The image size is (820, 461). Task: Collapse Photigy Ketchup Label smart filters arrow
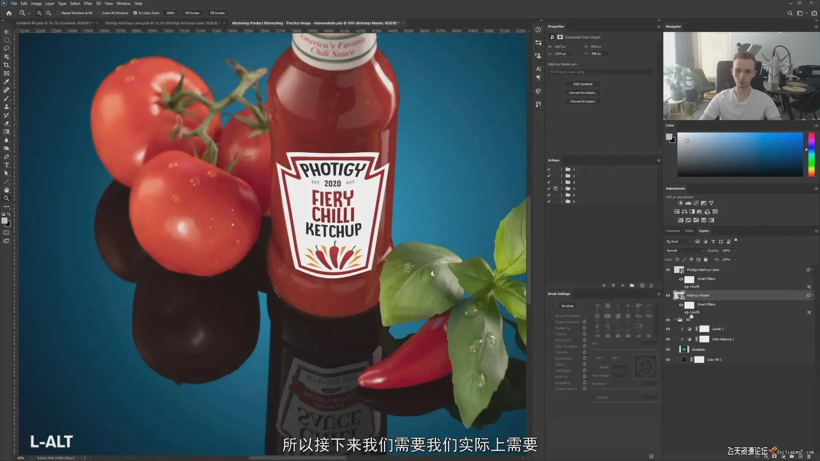pos(813,270)
